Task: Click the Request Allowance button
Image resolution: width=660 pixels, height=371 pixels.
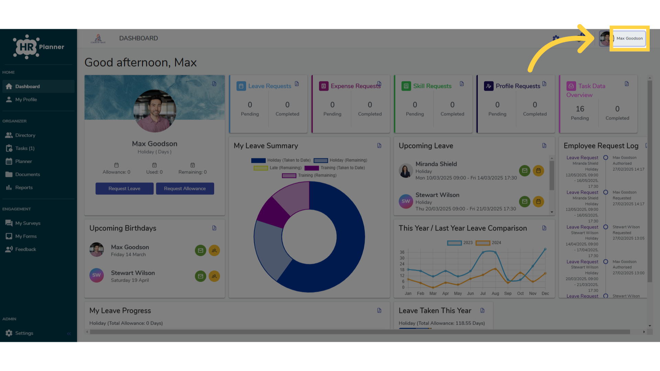Action: point(185,189)
